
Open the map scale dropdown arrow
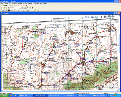pos(20,8)
